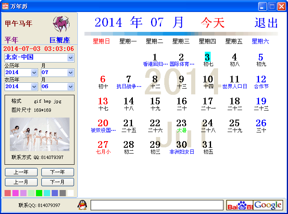Click the 2014 year heading

tap(108, 22)
